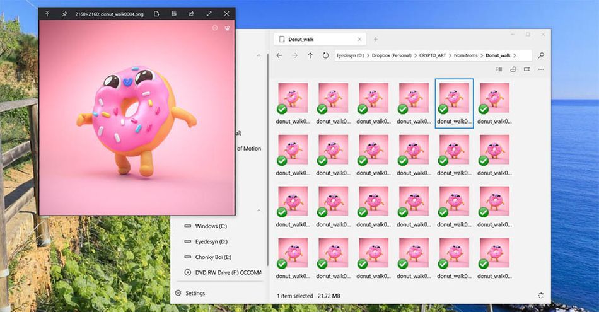Click Dropbox (Personal) in the breadcrumb
599x312 pixels.
coord(392,55)
